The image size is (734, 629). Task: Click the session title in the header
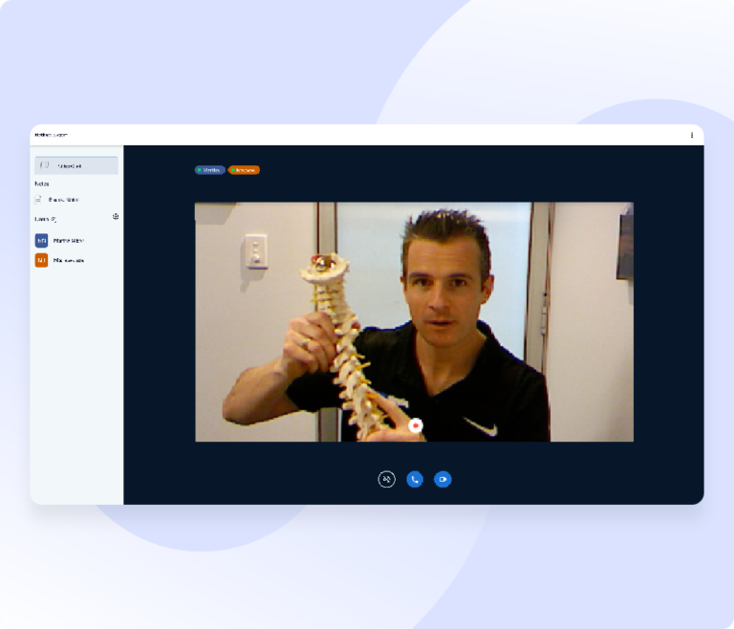pyautogui.click(x=51, y=135)
